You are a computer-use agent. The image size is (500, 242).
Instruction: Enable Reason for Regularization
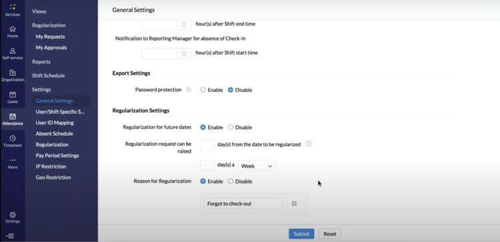(203, 181)
